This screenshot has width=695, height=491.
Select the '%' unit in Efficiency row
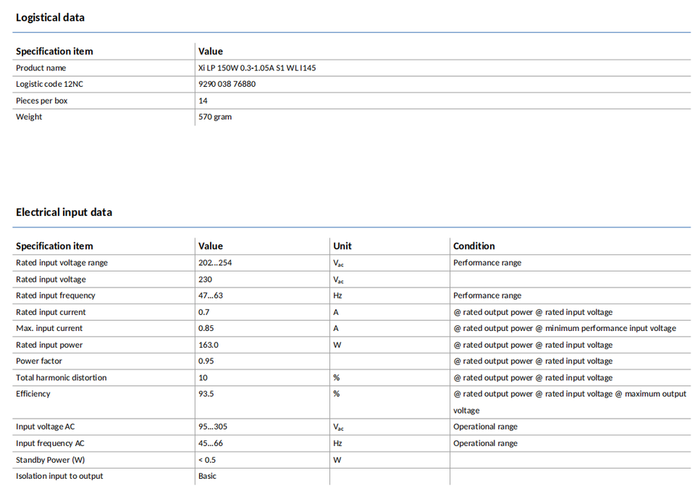coord(337,394)
